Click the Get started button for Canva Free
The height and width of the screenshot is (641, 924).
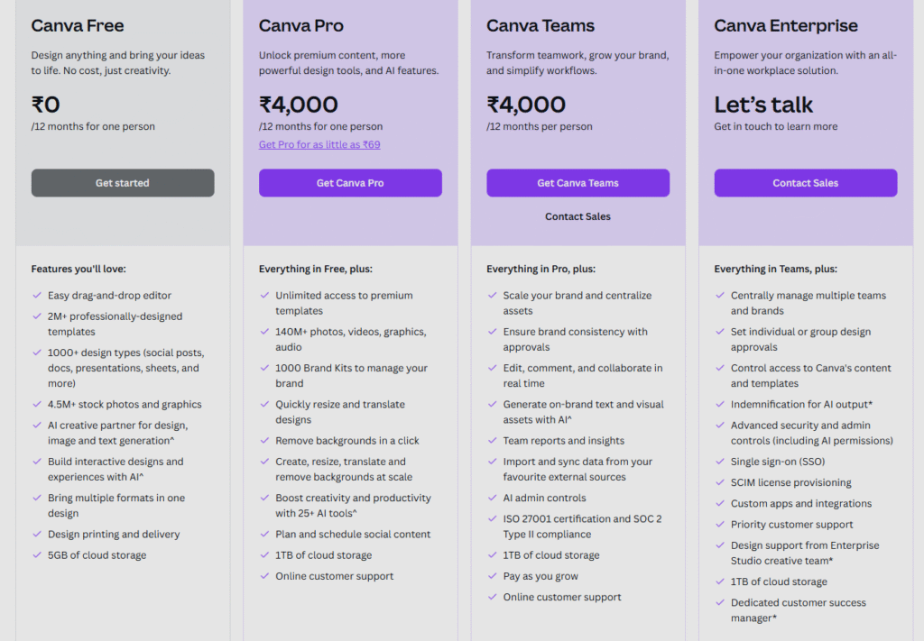123,183
